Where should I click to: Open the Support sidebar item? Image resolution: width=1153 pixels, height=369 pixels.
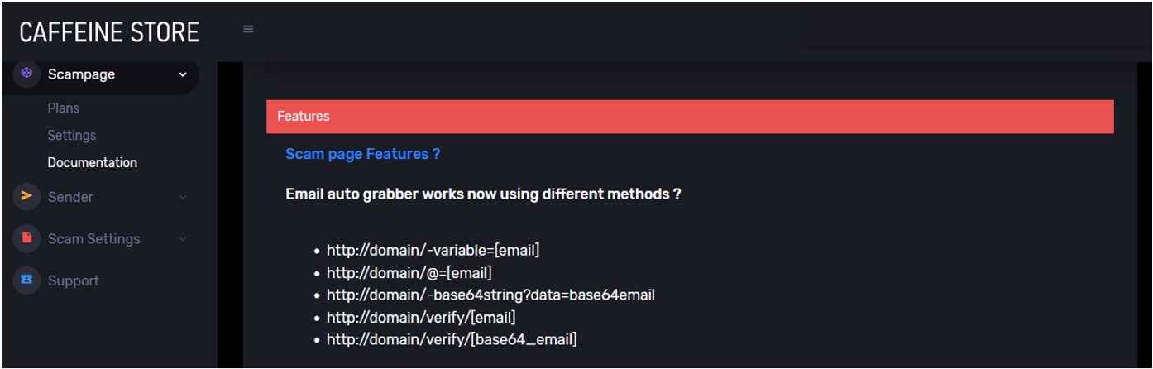tap(74, 280)
